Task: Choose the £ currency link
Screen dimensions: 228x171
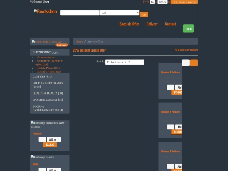Action: point(156,2)
